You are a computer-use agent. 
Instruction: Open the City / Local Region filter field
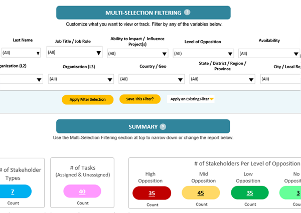280,79
